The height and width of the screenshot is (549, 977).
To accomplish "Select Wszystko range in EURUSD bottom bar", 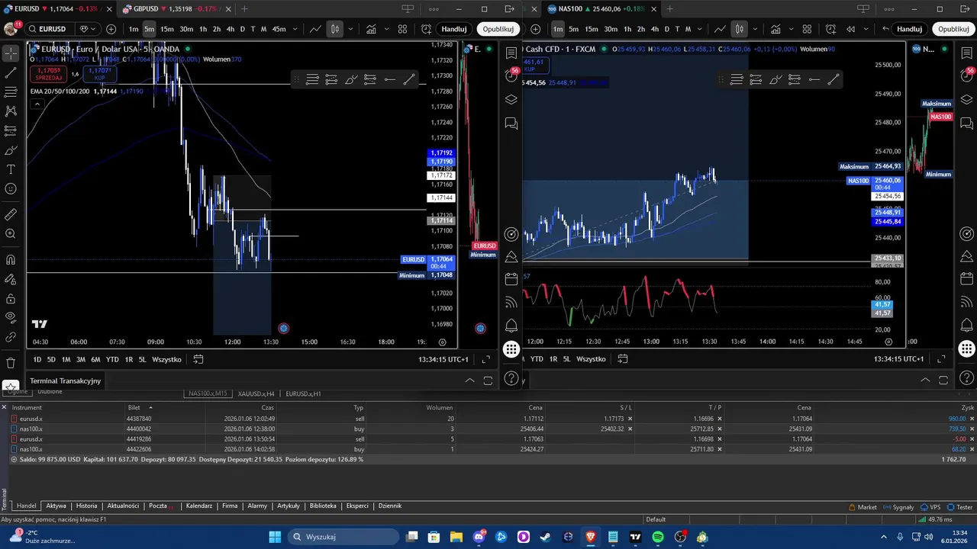I will coord(166,359).
